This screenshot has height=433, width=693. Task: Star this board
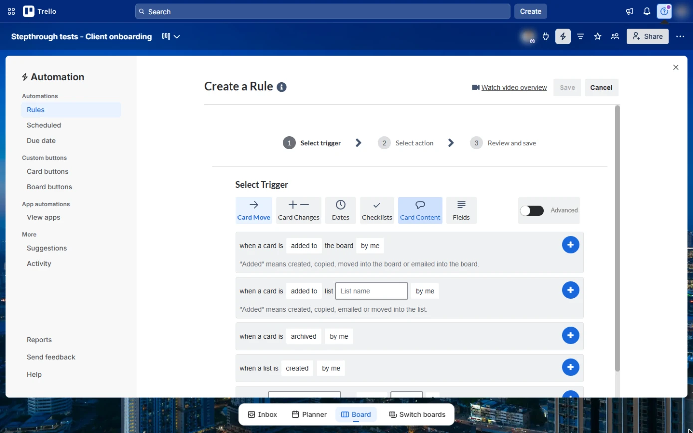pos(598,36)
